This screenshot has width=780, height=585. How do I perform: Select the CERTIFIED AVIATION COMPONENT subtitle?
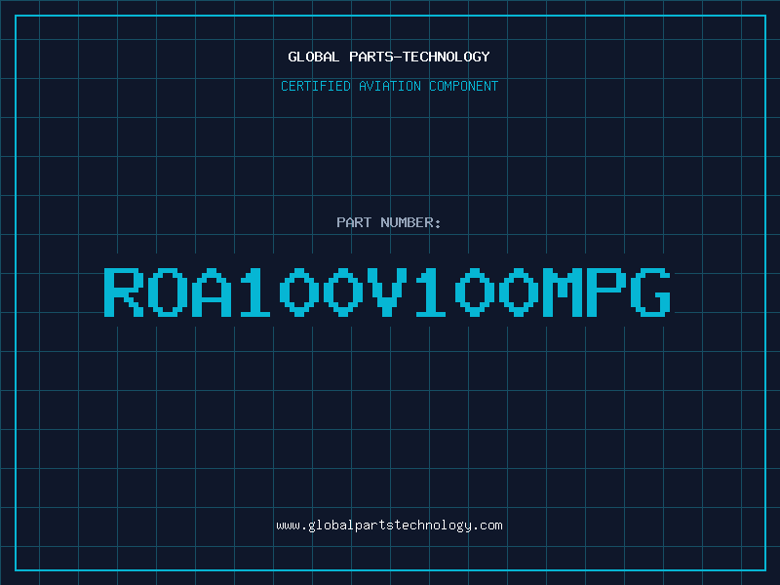(x=389, y=86)
